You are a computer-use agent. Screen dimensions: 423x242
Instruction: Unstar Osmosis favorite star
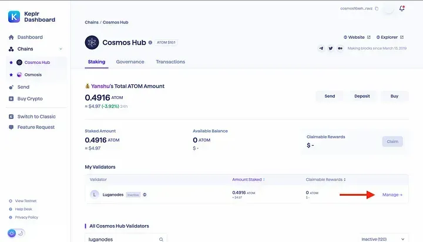click(11, 75)
